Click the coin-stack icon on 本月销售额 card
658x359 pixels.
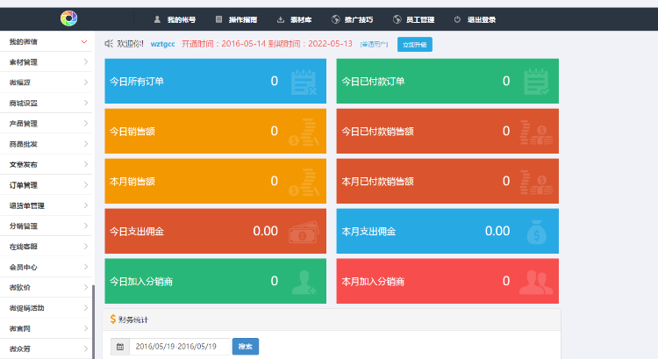pyautogui.click(x=304, y=182)
